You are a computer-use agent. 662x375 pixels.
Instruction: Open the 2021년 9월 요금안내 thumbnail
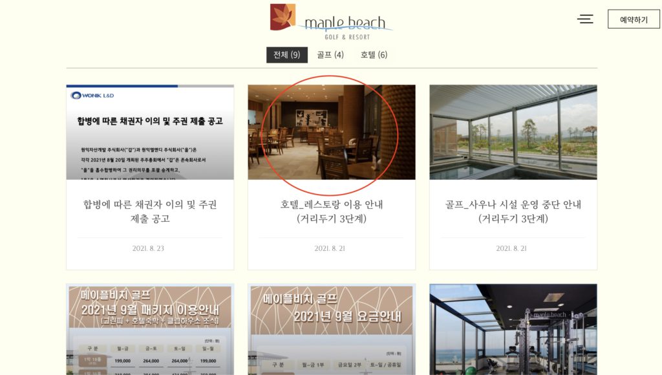(332, 329)
